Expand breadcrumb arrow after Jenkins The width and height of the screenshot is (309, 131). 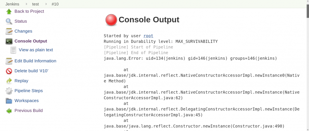(26, 4)
